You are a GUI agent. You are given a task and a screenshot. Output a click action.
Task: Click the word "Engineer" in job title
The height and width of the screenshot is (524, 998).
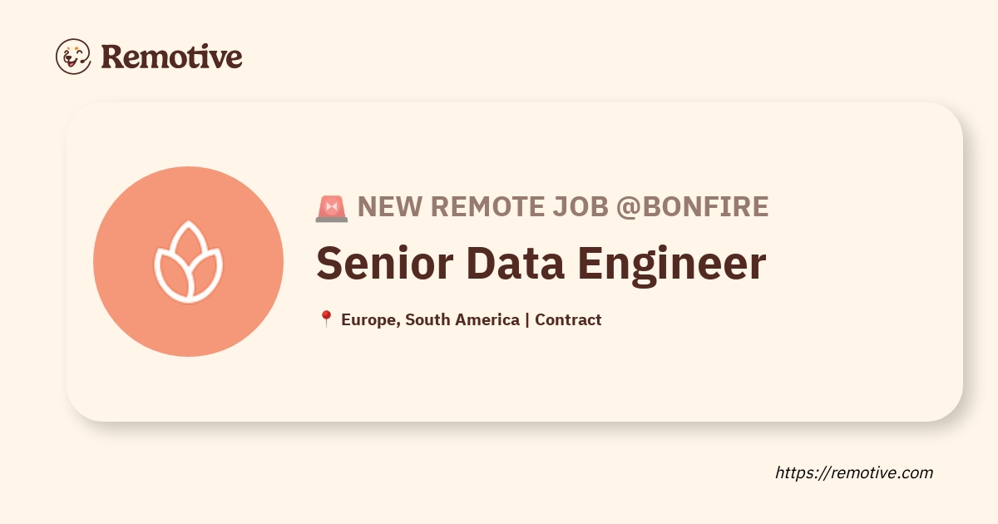coord(672,263)
